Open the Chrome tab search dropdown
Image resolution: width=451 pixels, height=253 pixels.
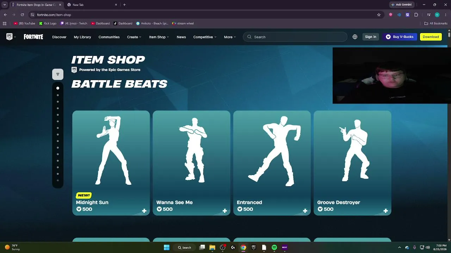(x=5, y=5)
